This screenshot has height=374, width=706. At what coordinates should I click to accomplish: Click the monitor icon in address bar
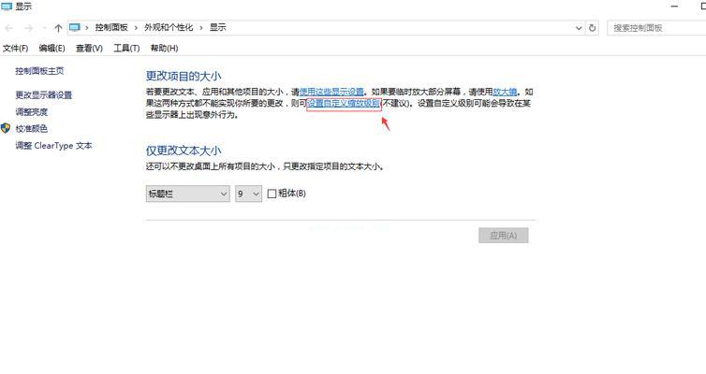tap(75, 27)
